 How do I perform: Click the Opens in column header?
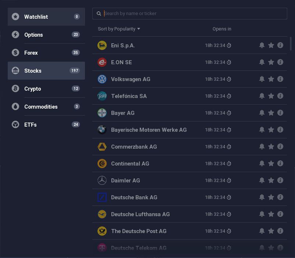(x=222, y=29)
